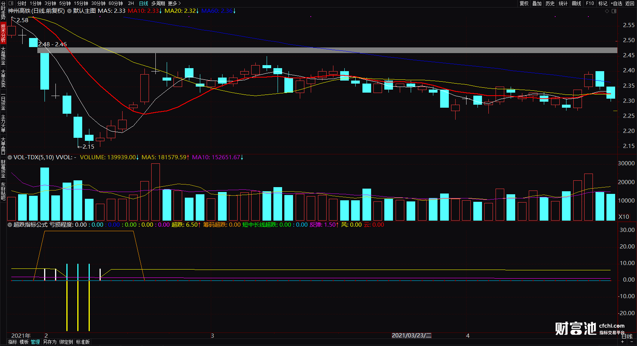Click the 筹码超跌: 0.00 indicator value

click(222, 225)
